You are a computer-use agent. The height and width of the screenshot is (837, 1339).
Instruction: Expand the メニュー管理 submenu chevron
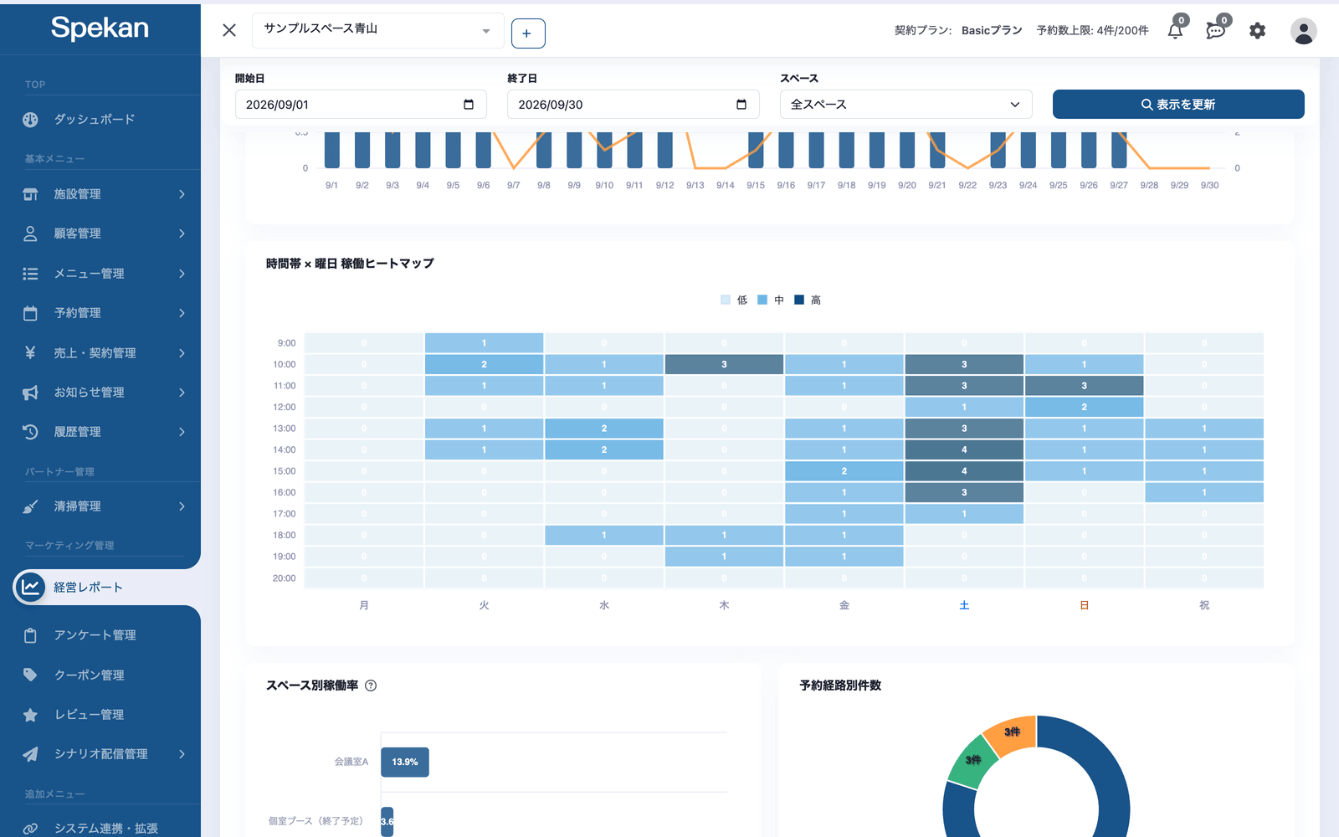tap(182, 274)
